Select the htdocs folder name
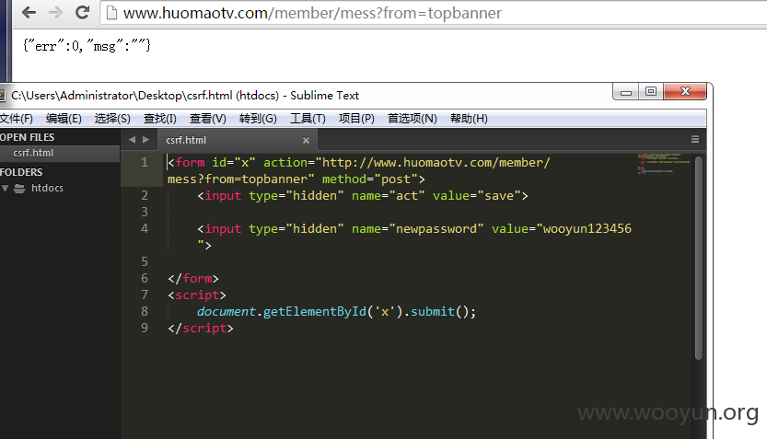 tap(47, 188)
